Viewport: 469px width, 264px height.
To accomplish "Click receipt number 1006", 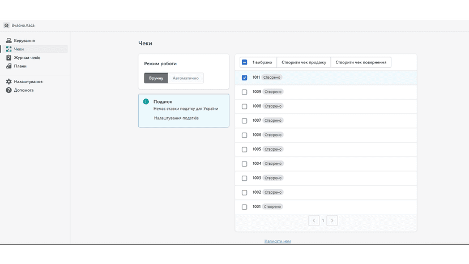I will click(x=257, y=135).
